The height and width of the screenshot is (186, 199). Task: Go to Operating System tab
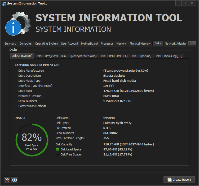point(46,44)
